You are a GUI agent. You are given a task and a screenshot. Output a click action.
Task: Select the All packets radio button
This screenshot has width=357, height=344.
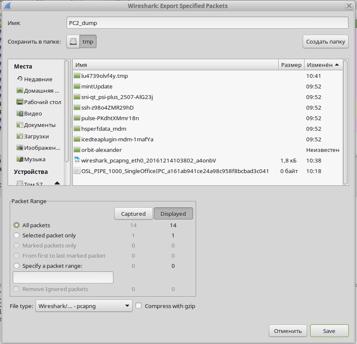pyautogui.click(x=17, y=226)
